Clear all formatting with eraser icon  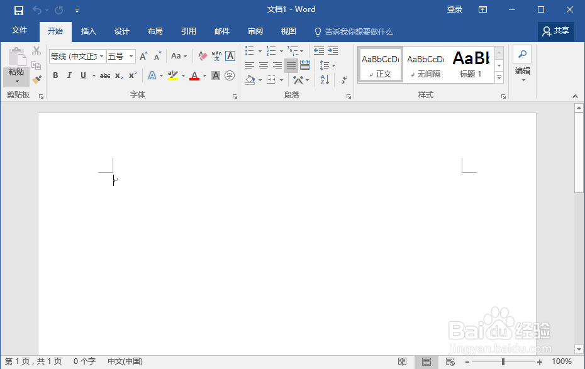(x=203, y=57)
